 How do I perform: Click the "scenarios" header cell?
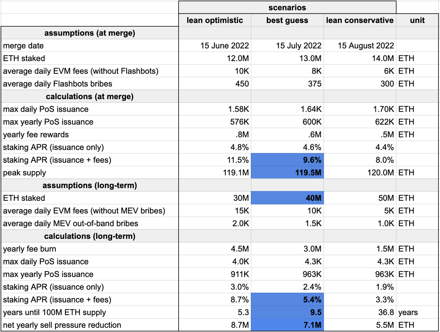click(x=287, y=8)
